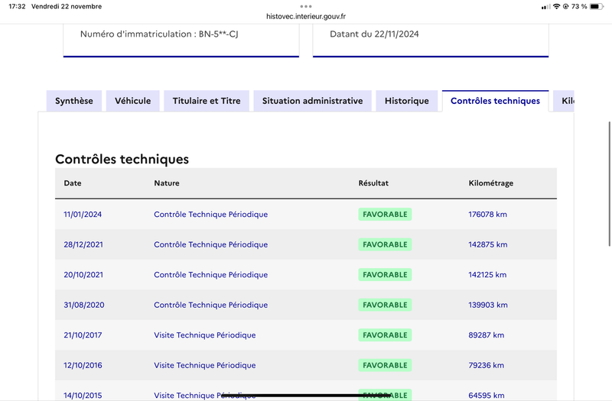Click the Nature column header

(167, 183)
